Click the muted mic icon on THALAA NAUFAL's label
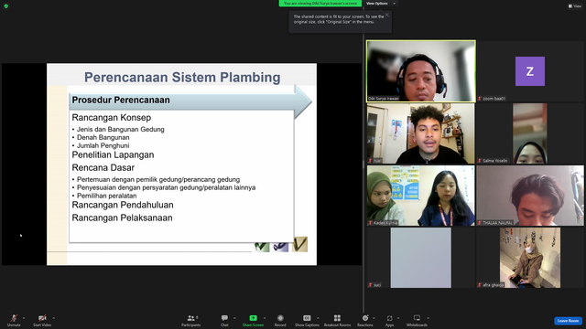586x329 pixels. tap(480, 223)
